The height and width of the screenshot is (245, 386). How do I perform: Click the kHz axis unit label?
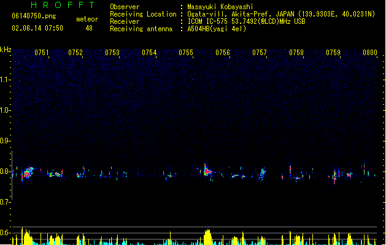tap(6, 50)
